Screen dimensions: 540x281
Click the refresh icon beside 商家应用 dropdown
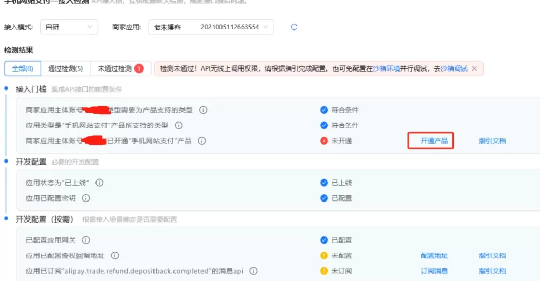(294, 27)
